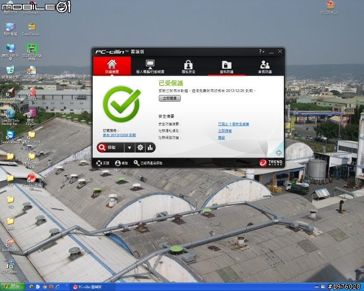364x291 pixels.
Task: Click the PC-cillin taskbar button
Action: 93,287
